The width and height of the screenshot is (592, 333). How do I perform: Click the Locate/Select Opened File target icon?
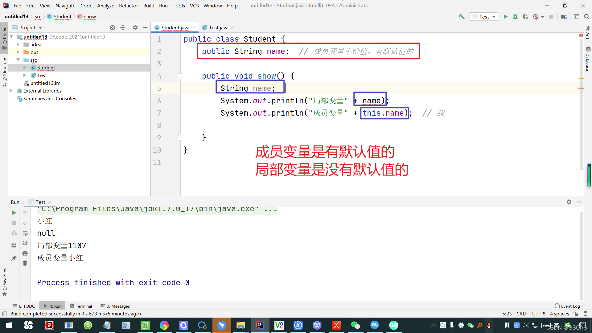[x=113, y=27]
